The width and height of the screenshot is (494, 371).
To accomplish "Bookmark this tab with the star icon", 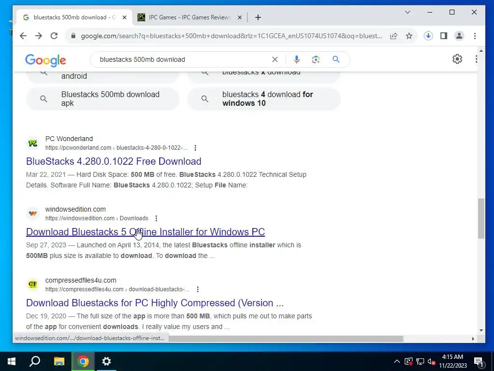I will 409,36.
